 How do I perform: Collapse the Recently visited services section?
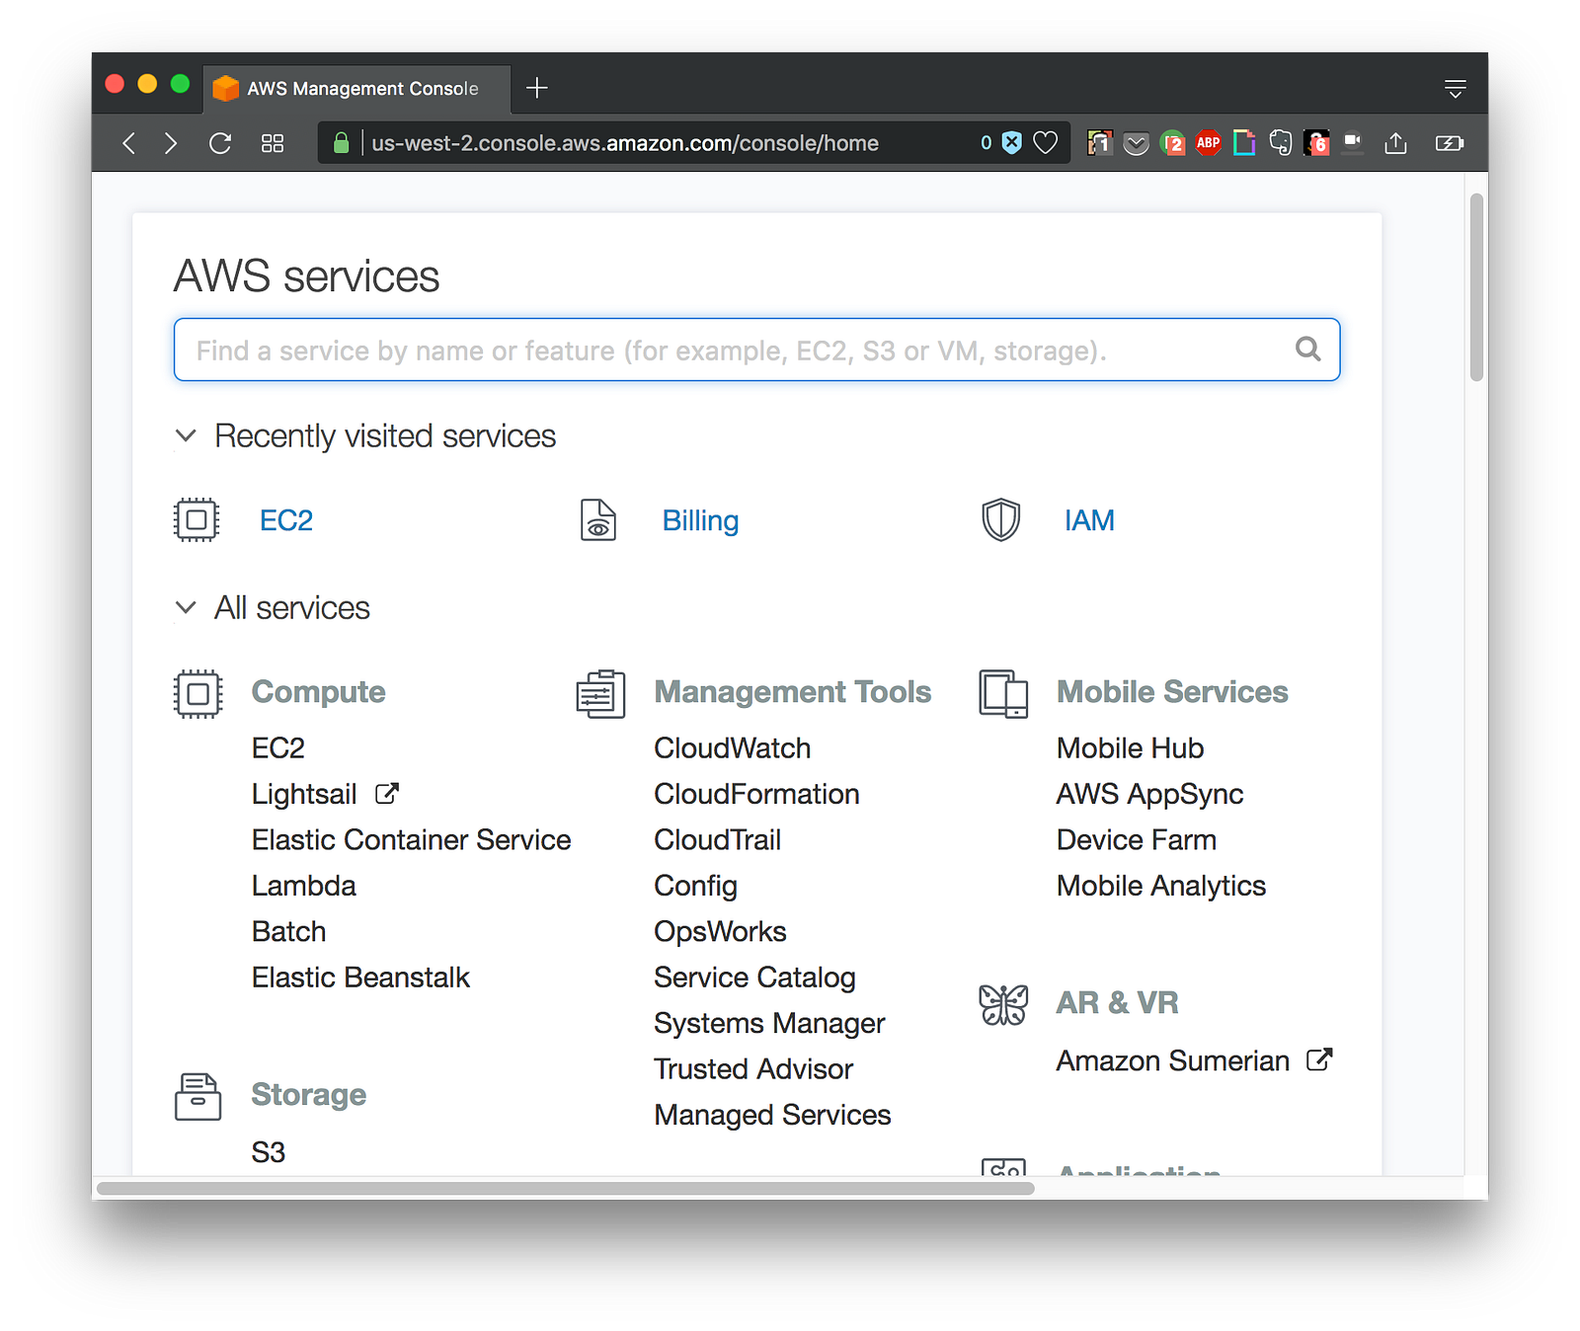(186, 435)
